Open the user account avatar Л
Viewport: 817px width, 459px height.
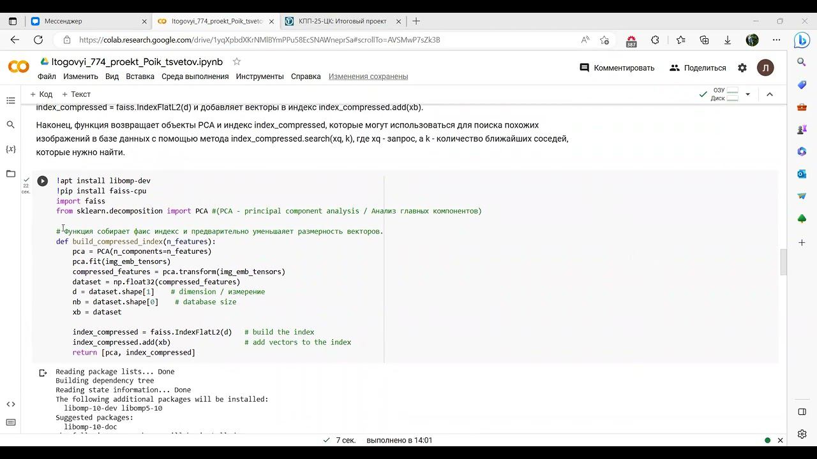coord(765,68)
